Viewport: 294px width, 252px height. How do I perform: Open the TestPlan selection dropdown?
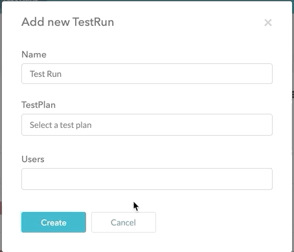pos(147,125)
